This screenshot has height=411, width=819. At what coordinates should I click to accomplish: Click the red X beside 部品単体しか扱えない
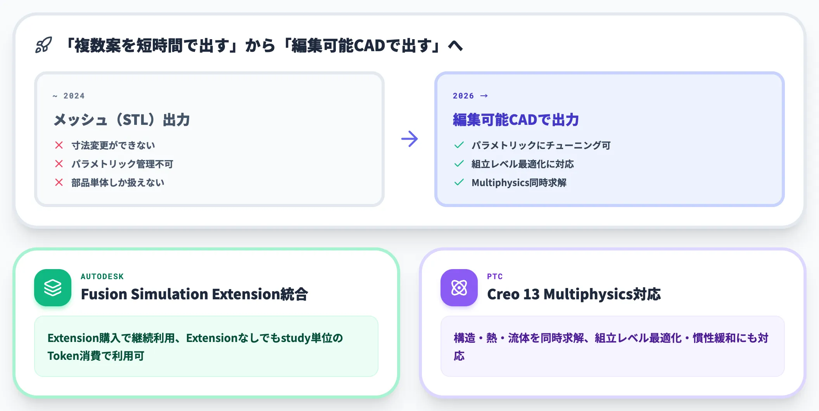(x=59, y=183)
